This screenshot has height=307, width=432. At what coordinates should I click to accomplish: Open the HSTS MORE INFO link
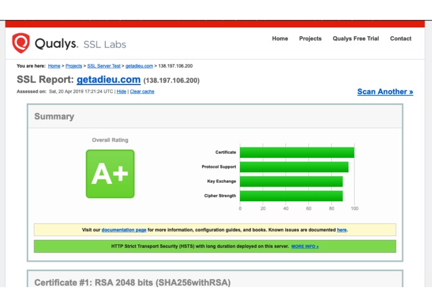305,247
